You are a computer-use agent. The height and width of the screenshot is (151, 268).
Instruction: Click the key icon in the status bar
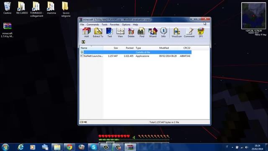point(85,122)
